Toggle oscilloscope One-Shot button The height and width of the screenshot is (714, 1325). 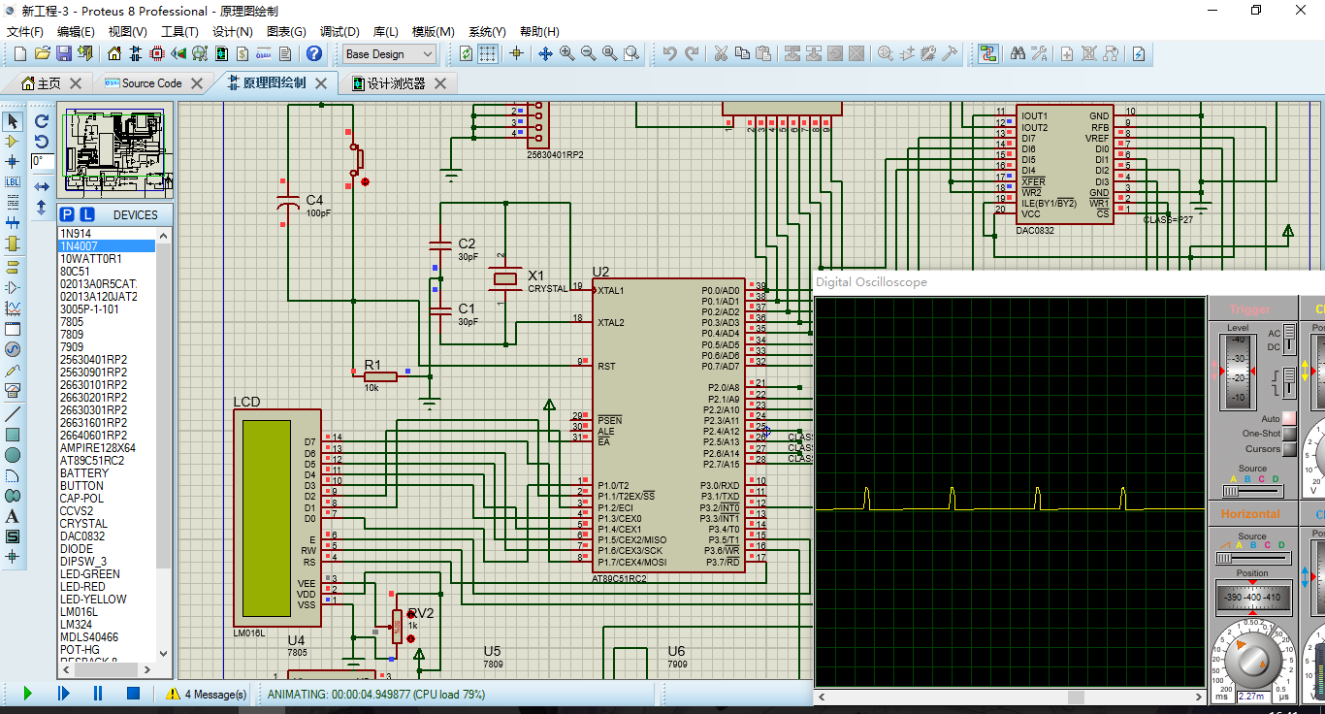click(1289, 434)
